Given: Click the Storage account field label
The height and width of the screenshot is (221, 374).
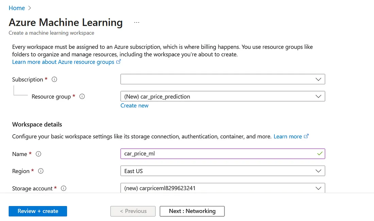Looking at the screenshot, I should point(32,188).
